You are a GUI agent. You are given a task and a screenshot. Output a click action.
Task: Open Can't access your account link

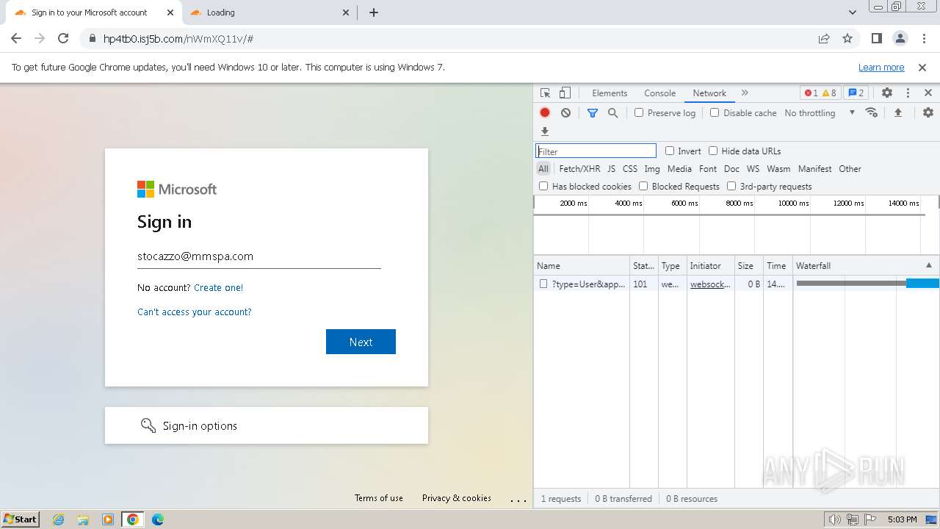pyautogui.click(x=195, y=312)
